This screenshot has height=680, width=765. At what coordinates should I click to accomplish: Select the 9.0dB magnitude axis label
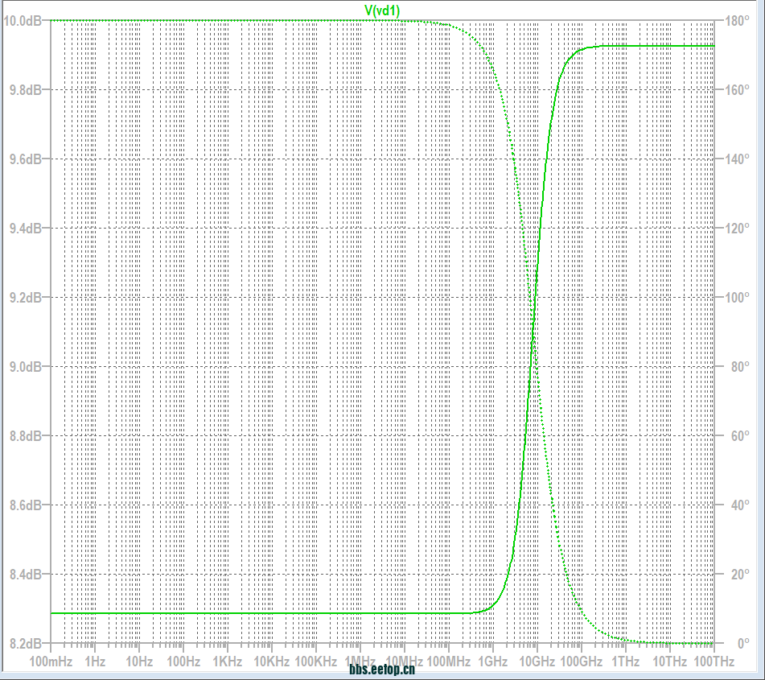[26, 367]
